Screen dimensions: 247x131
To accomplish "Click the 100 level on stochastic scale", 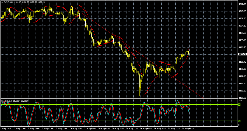I will tap(239, 101).
